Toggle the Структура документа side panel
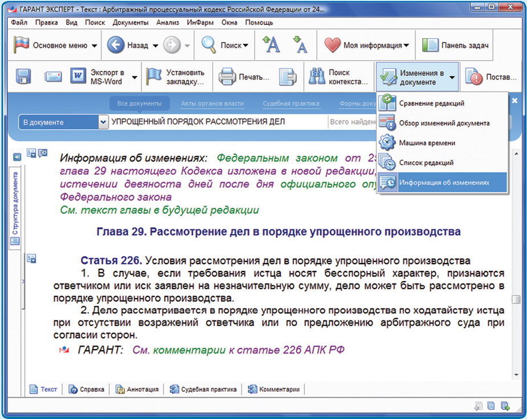527x419 pixels. (15, 206)
